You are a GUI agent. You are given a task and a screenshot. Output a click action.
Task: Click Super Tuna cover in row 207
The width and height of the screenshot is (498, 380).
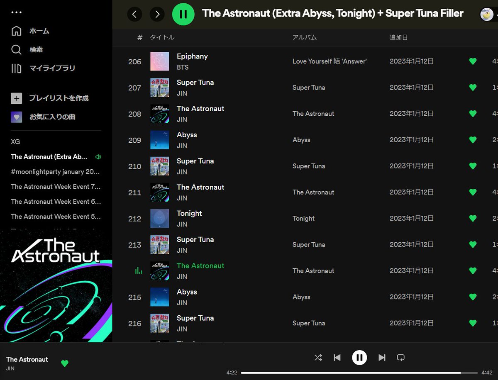[x=160, y=88]
